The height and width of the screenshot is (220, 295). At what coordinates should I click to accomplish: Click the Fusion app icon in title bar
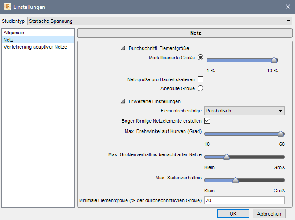point(7,7)
